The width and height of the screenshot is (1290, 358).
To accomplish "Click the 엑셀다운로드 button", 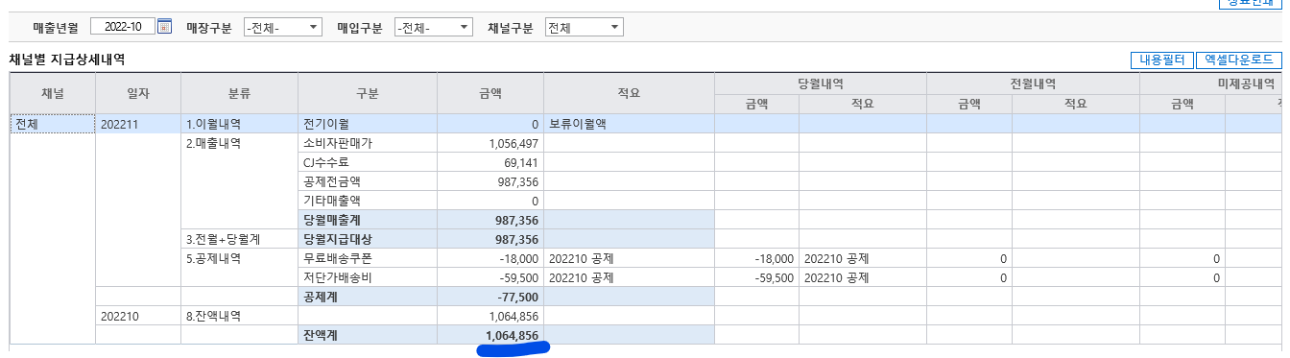I will point(1238,60).
